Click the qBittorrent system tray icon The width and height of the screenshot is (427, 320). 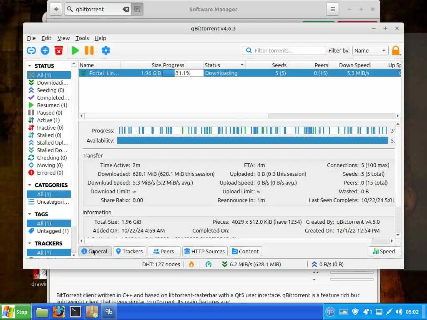click(x=330, y=312)
